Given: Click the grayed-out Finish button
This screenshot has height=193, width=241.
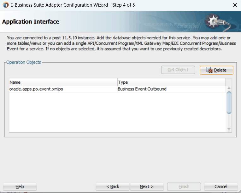Looking at the screenshot, I should coord(184,187).
